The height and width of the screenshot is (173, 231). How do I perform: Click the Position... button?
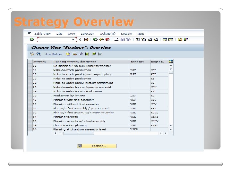(97, 146)
